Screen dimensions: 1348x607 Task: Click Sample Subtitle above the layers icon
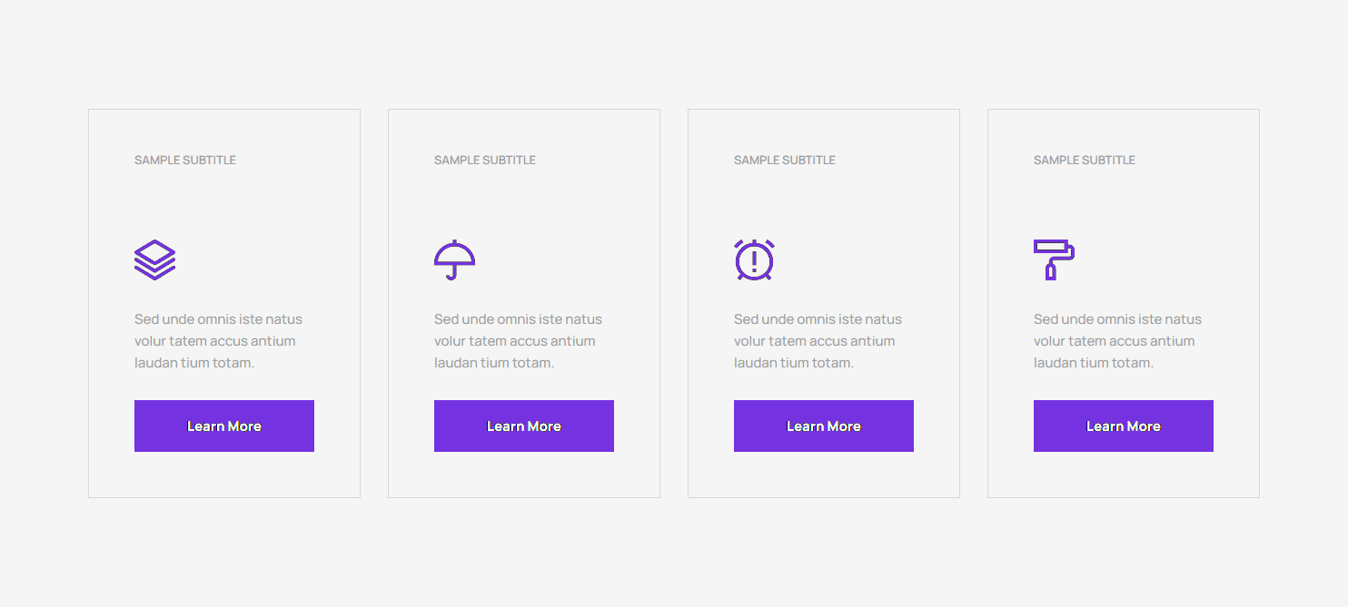pos(185,160)
